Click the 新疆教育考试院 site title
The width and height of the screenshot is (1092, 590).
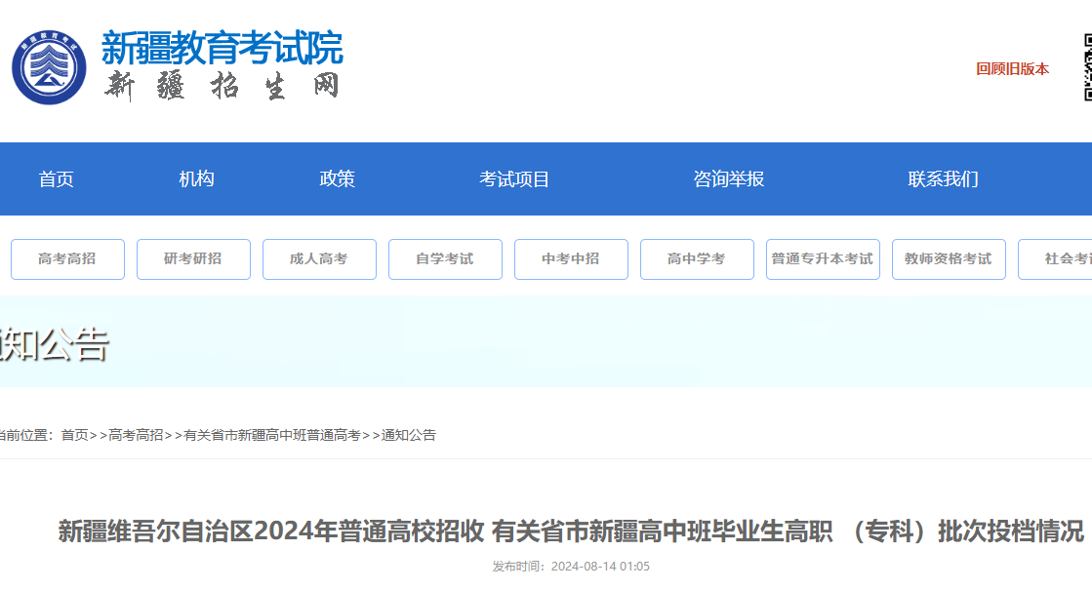[222, 48]
